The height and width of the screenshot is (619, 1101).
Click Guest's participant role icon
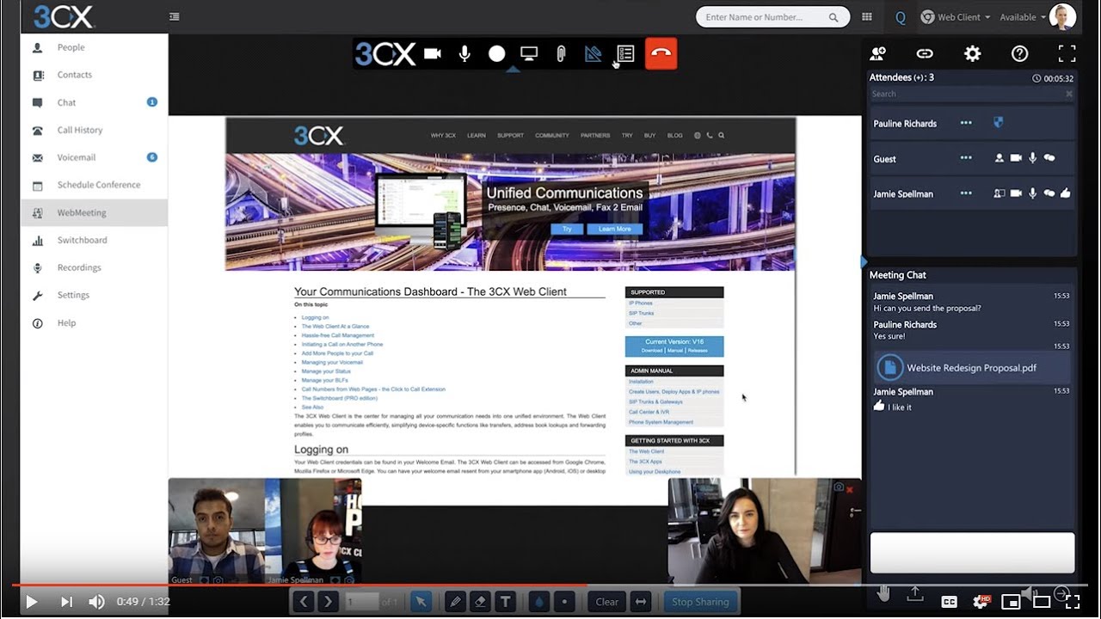coord(999,158)
